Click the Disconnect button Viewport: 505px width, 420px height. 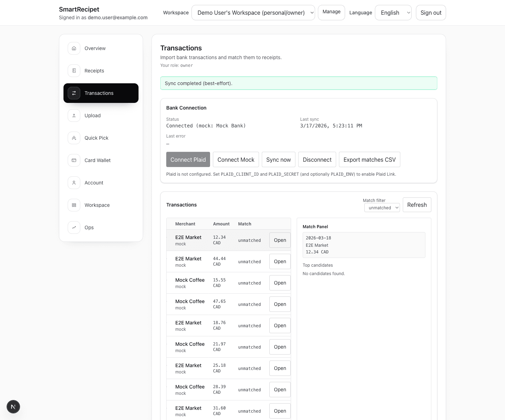point(317,159)
